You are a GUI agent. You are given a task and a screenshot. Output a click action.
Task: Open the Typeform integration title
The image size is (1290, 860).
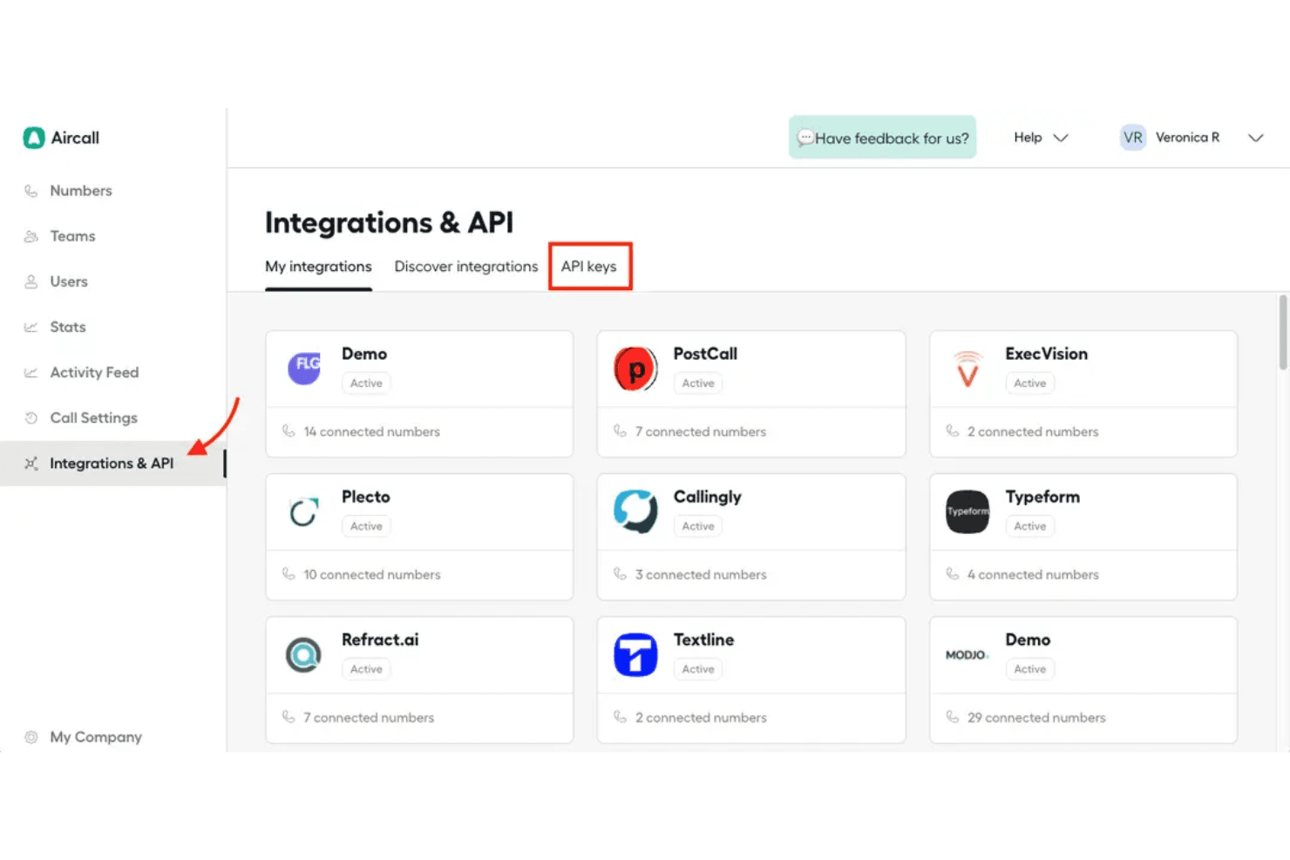[1042, 497]
